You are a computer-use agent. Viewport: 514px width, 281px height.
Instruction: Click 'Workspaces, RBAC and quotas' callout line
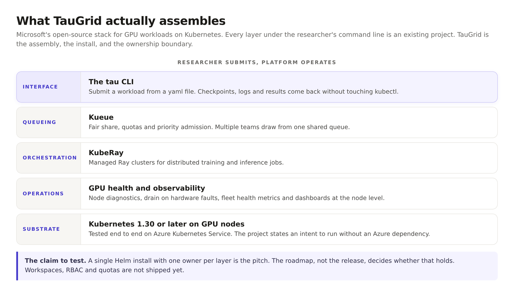[x=104, y=270]
